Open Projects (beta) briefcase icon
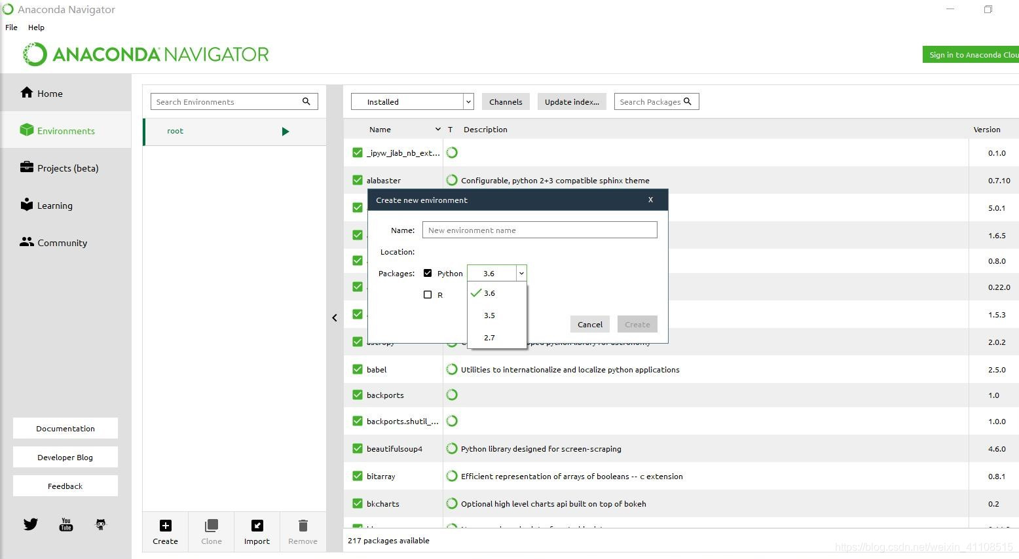 point(26,167)
